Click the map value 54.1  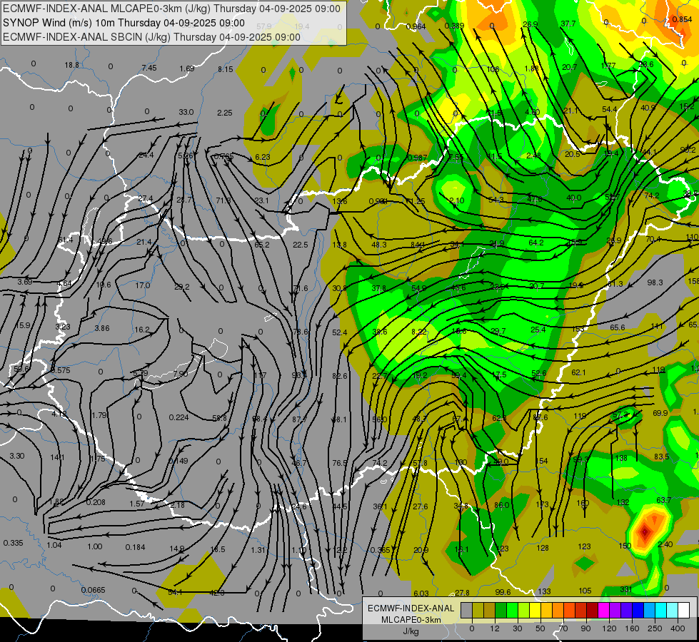pos(175,593)
